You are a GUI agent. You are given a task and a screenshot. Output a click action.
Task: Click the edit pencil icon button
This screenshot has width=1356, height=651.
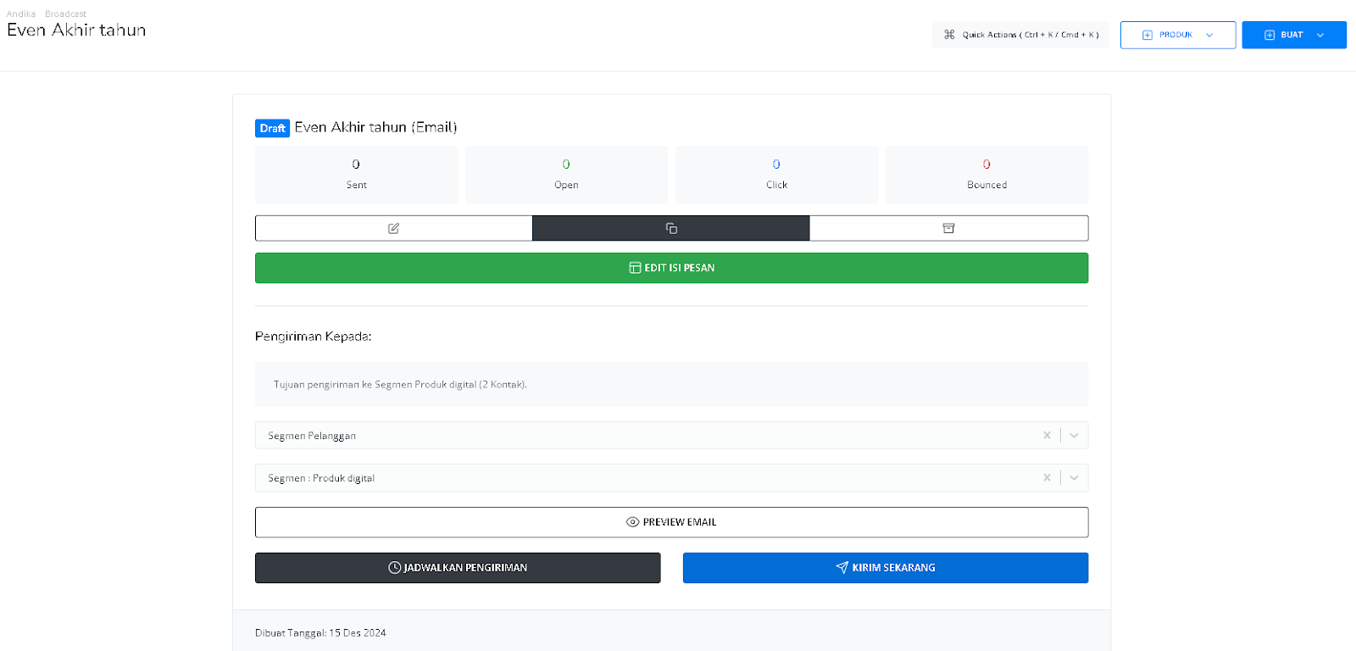coord(393,228)
